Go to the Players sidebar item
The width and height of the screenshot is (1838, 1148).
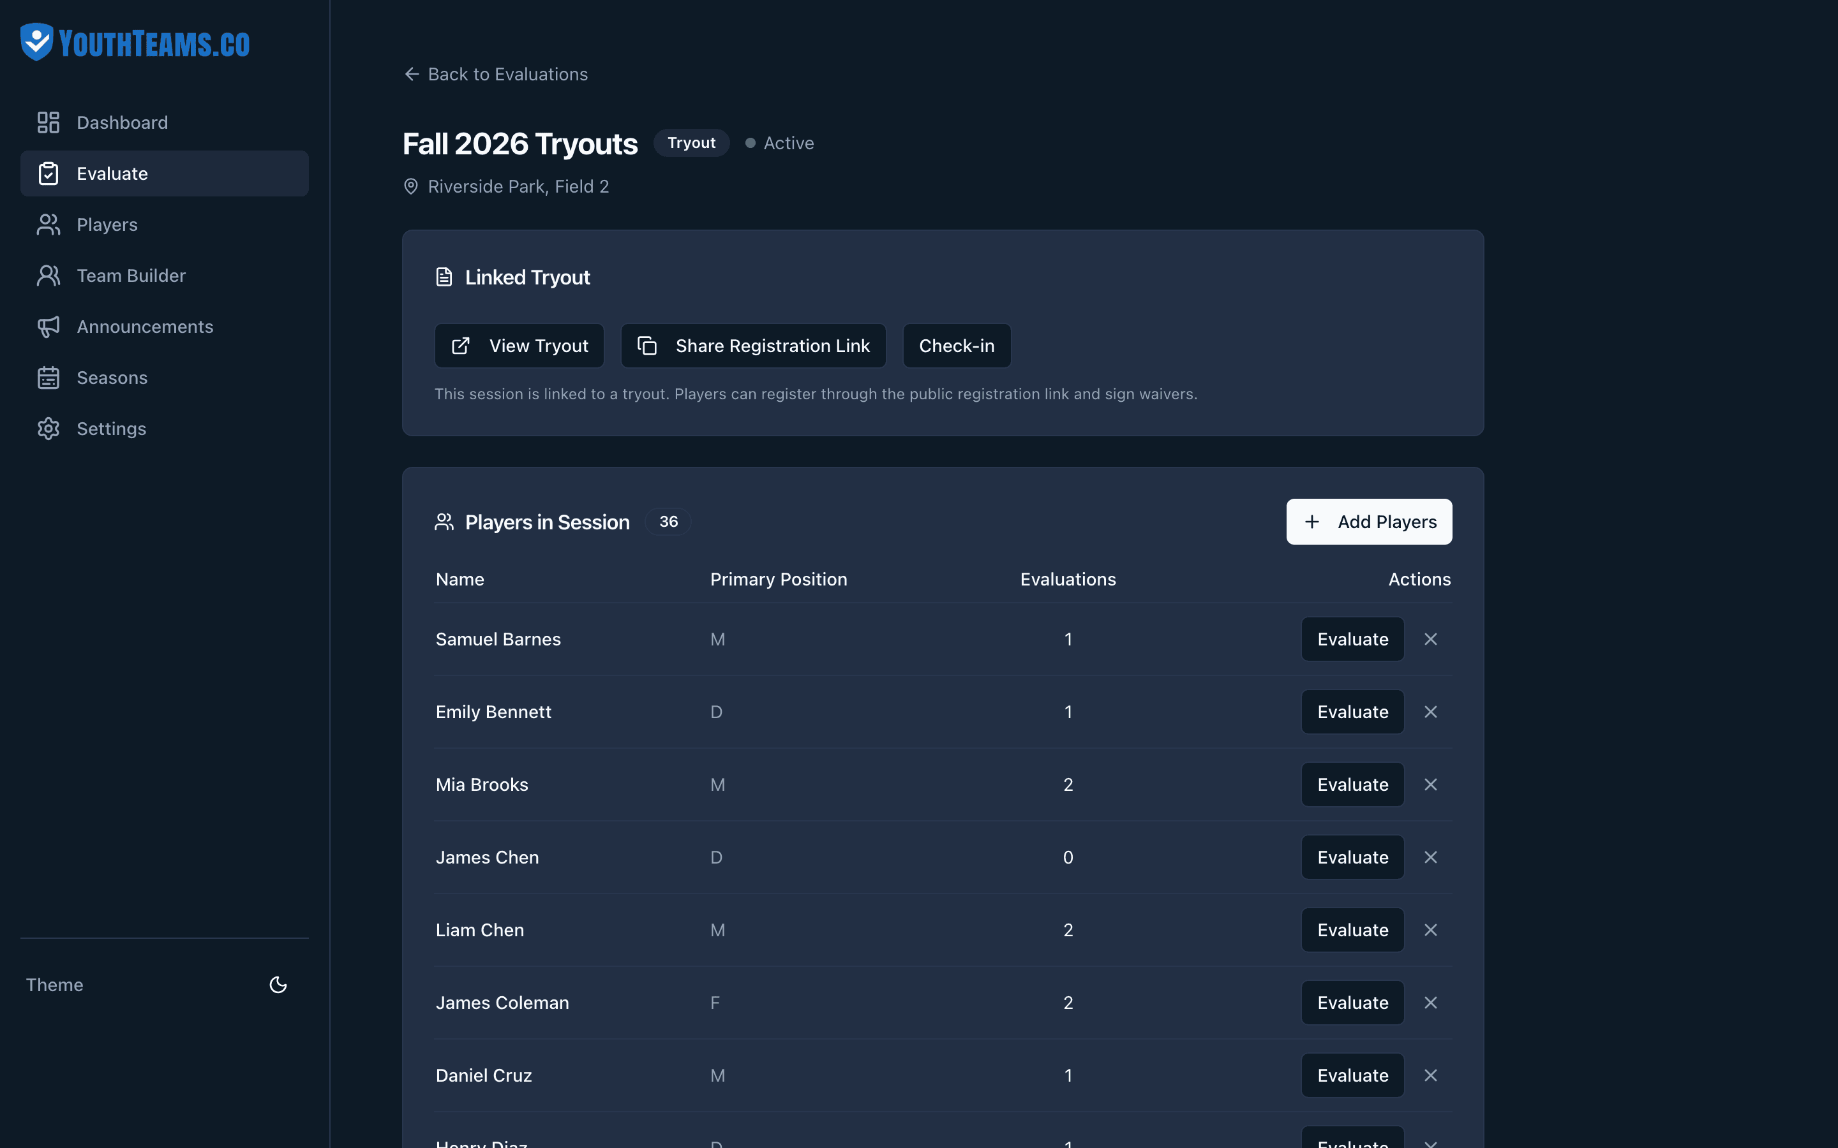point(164,224)
